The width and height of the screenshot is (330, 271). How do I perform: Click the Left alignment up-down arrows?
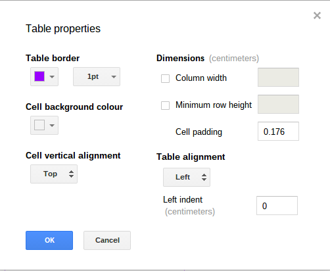[204, 177]
